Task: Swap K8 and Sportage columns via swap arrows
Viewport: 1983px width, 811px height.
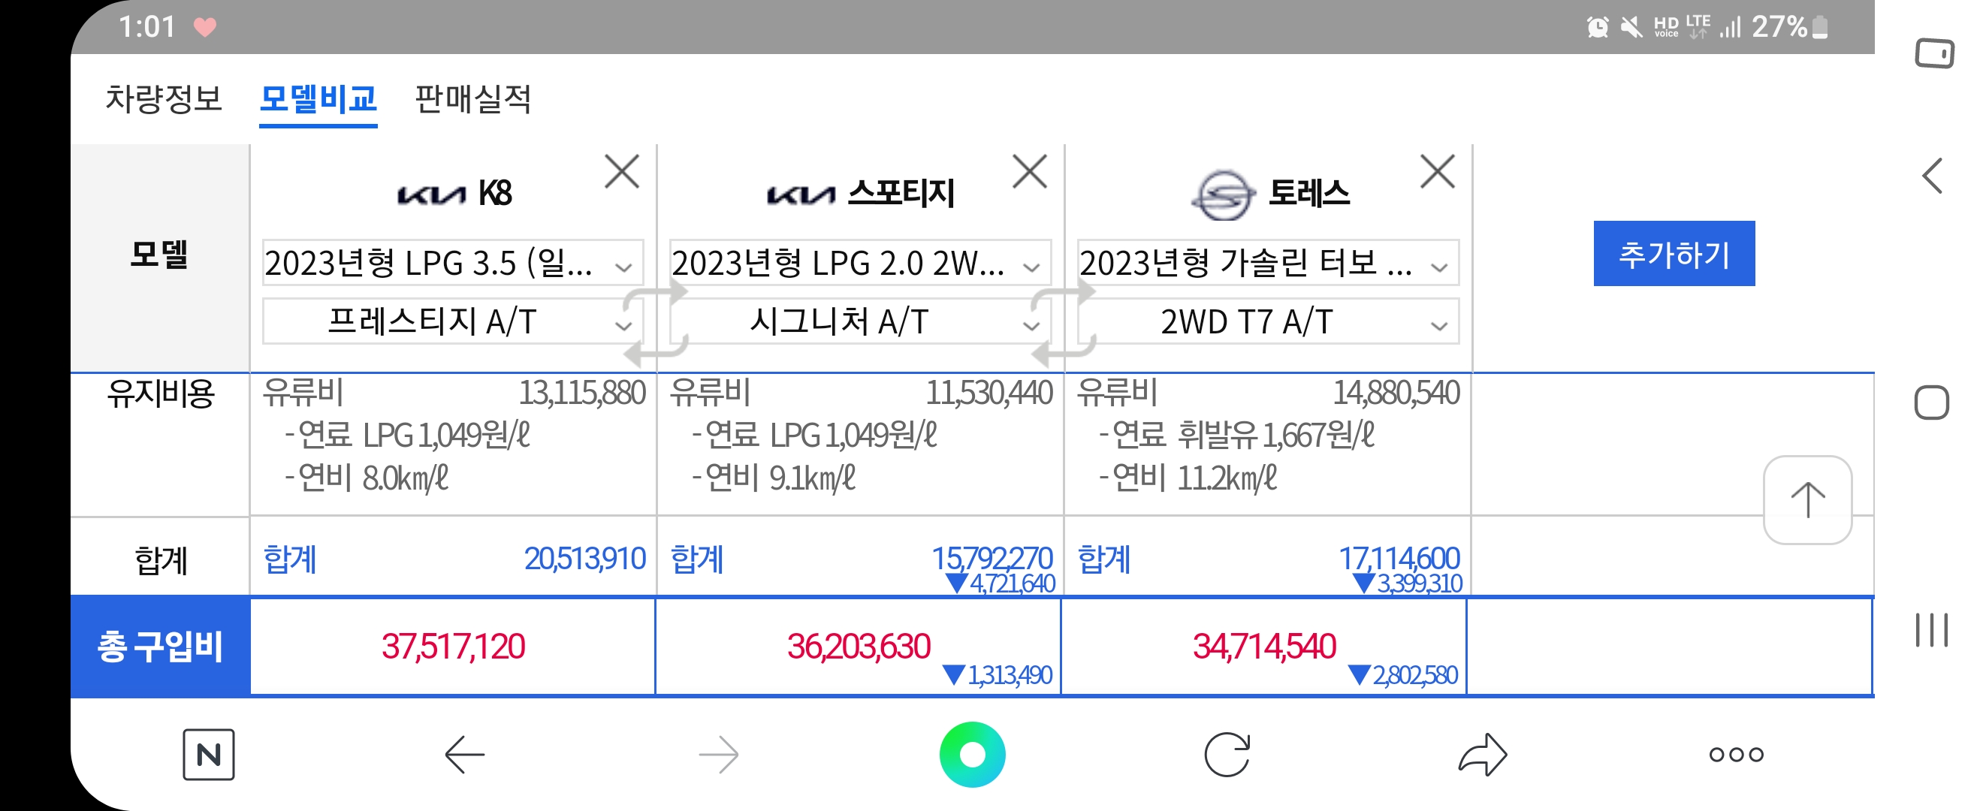Action: [x=656, y=323]
